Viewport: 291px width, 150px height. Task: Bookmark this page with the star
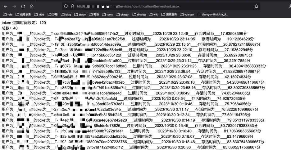[x=257, y=6]
